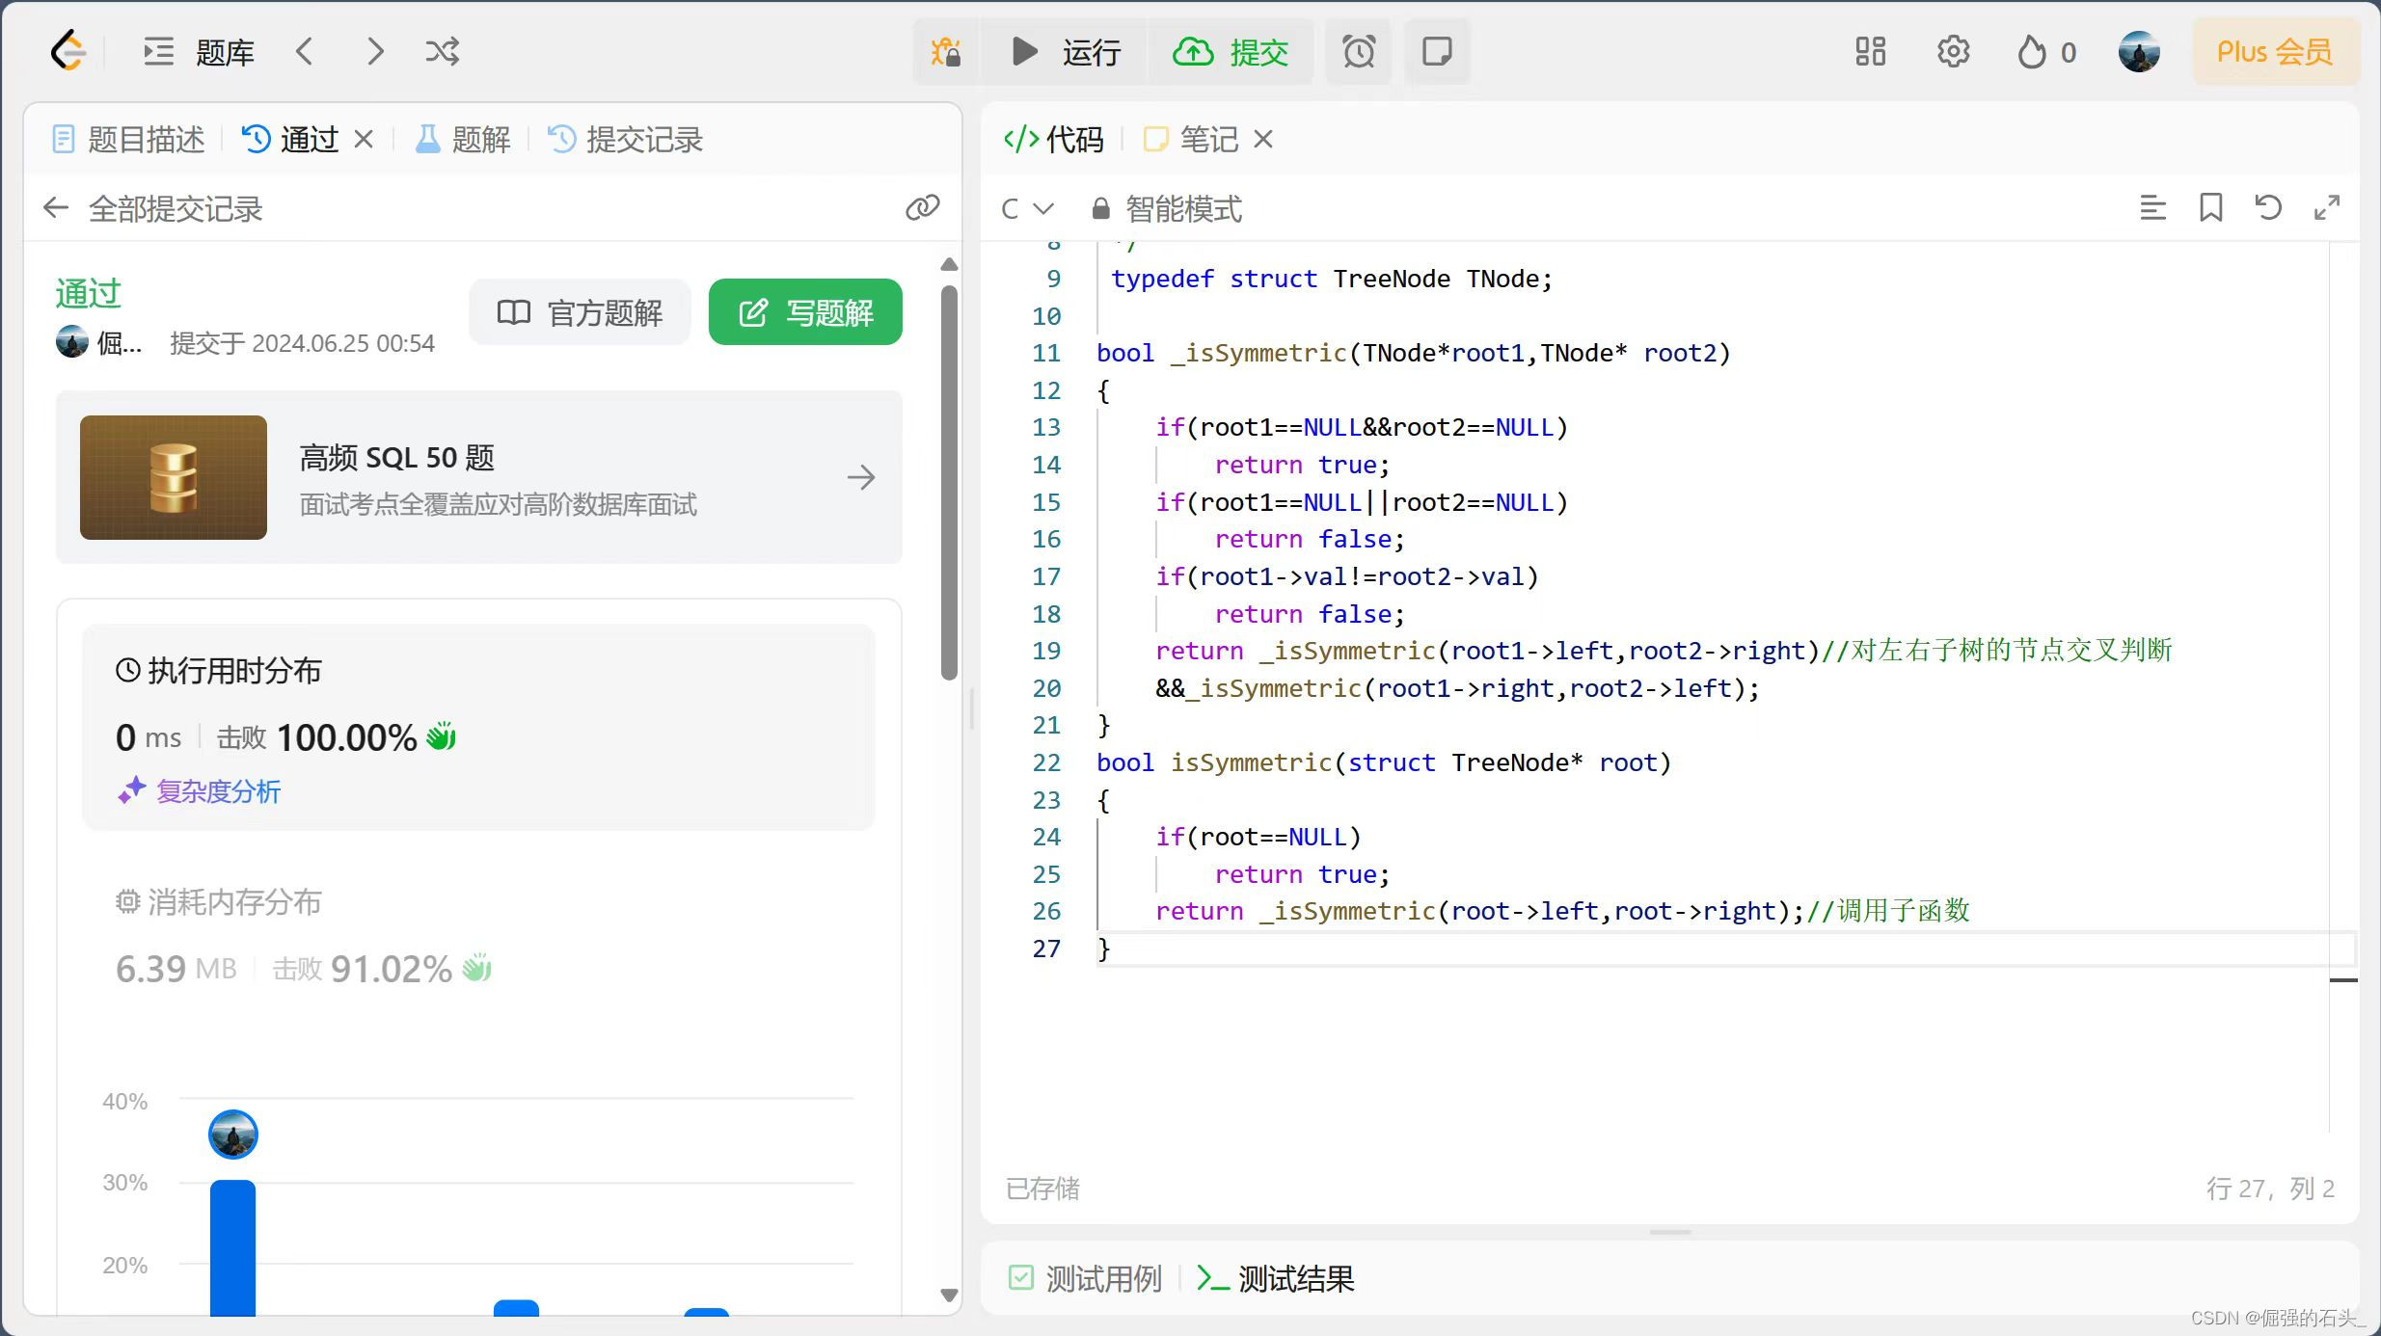Click the shuffle random problem icon

pos(442,51)
